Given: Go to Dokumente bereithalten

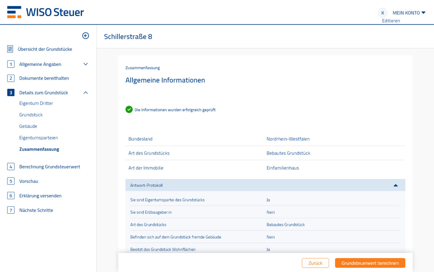Looking at the screenshot, I should click(x=44, y=78).
